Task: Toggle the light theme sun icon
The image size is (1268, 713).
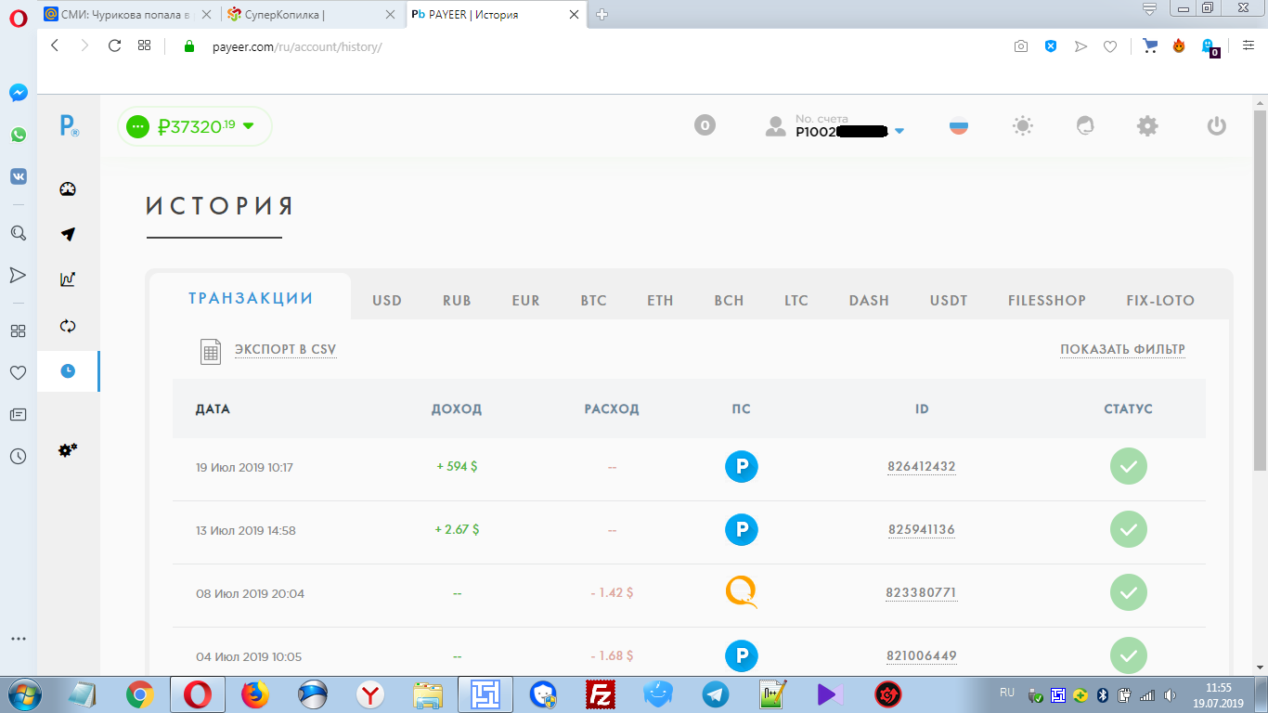Action: coord(1023,126)
